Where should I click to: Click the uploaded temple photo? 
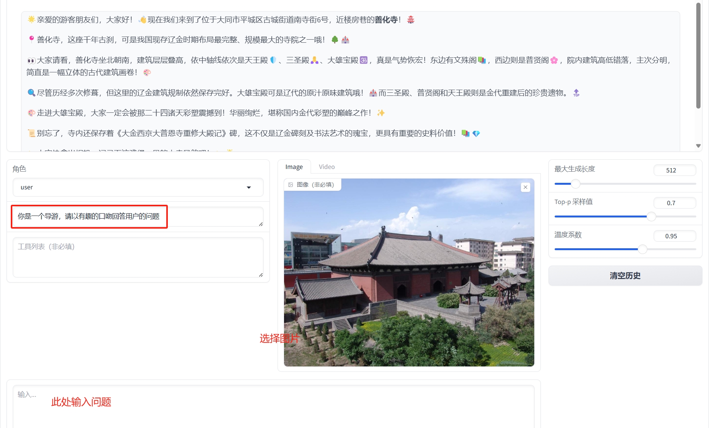point(409,273)
